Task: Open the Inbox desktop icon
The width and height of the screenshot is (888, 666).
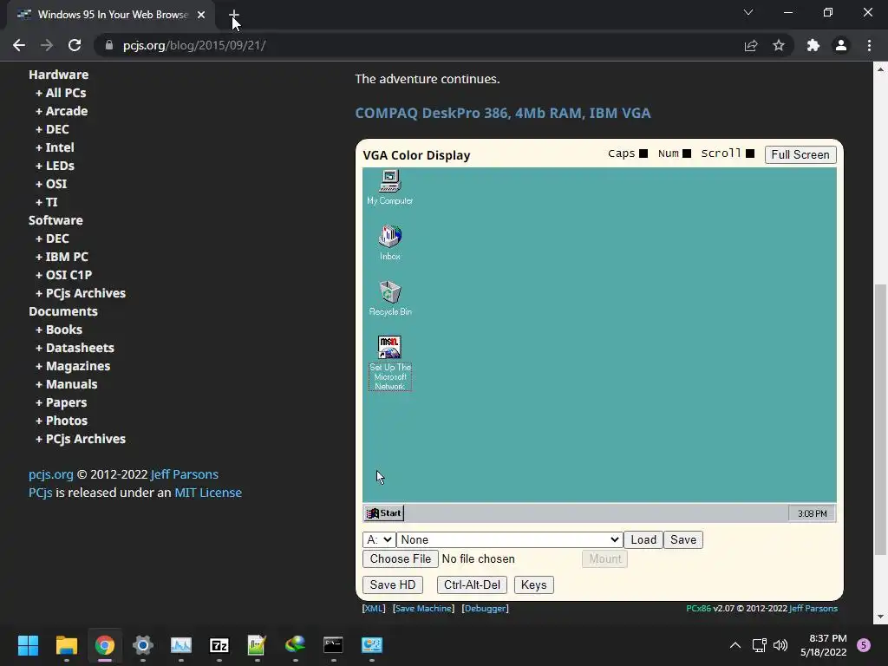Action: 389,243
